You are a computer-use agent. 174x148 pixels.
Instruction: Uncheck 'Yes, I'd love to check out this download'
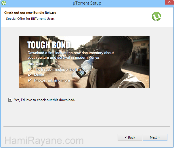point(10,100)
